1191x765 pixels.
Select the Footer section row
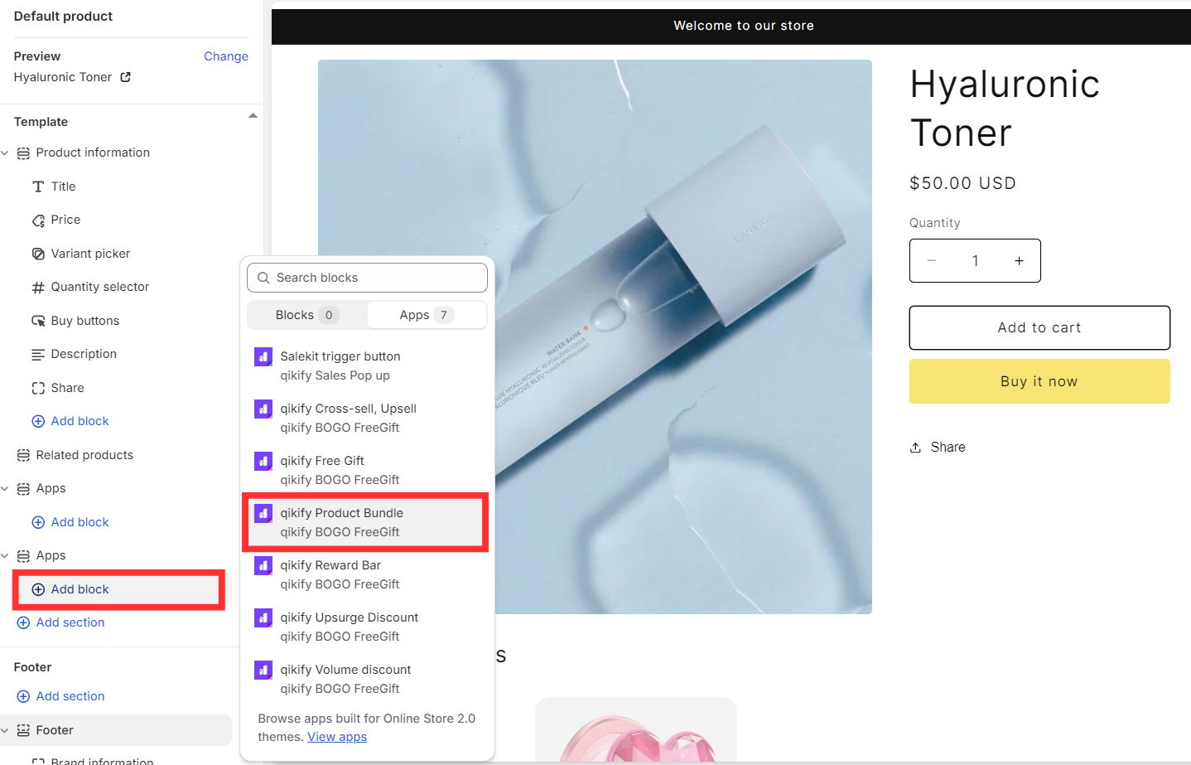116,730
